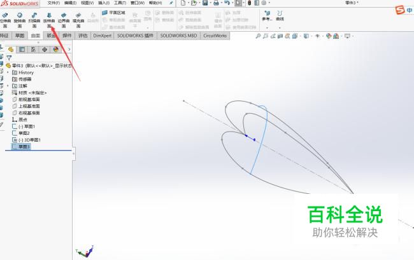
Task: Click the Sogou input method S icon
Action: tap(400, 10)
